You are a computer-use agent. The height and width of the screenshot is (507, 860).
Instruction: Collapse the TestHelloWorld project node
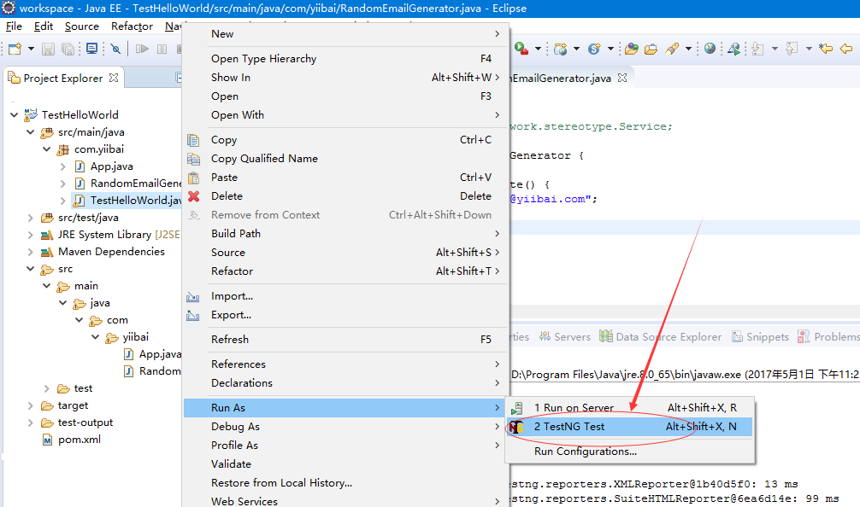(15, 115)
